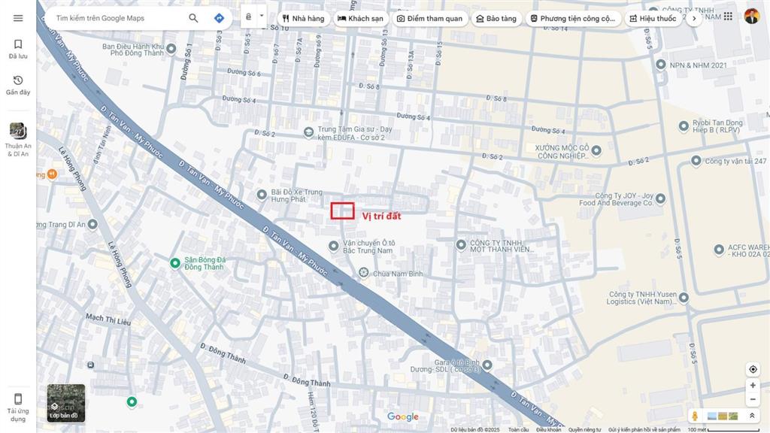Focus the Tìm kiếm trên Google Maps box
Screen dimensions: 770x433
coord(118,18)
